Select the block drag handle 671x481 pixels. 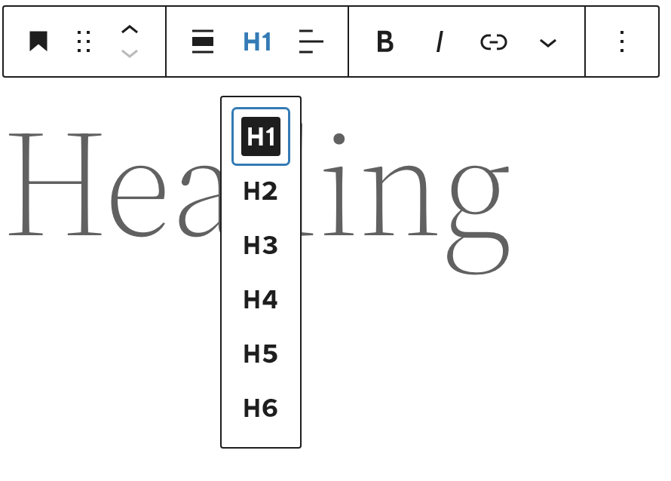click(x=83, y=41)
